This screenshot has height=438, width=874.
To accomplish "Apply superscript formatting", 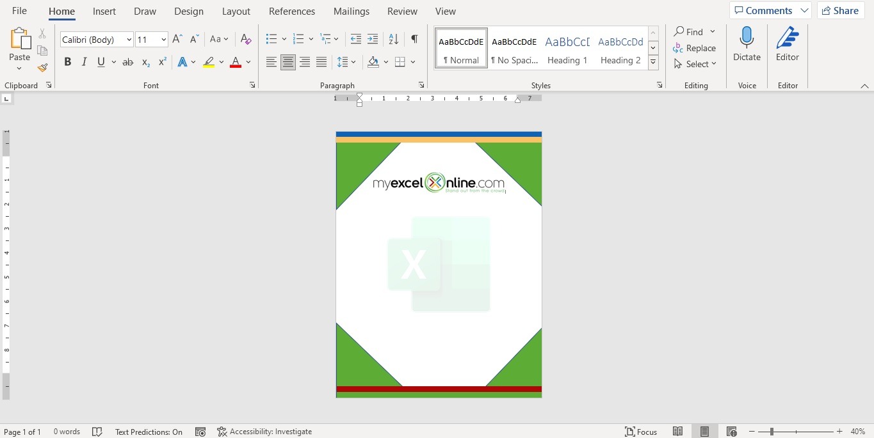I will tap(163, 62).
